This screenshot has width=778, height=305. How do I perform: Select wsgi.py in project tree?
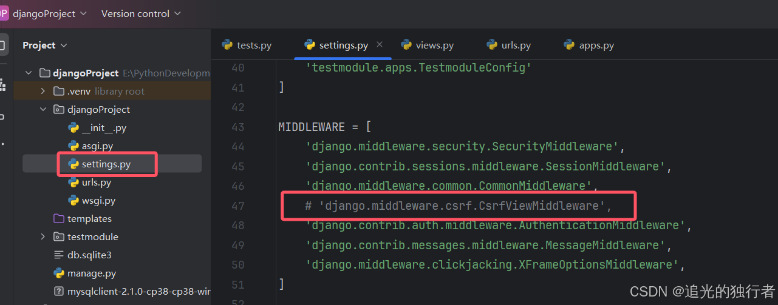point(98,201)
